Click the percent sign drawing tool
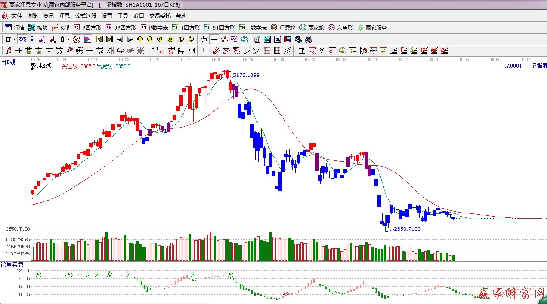Viewport: 547px width, 304px height. pos(322,51)
